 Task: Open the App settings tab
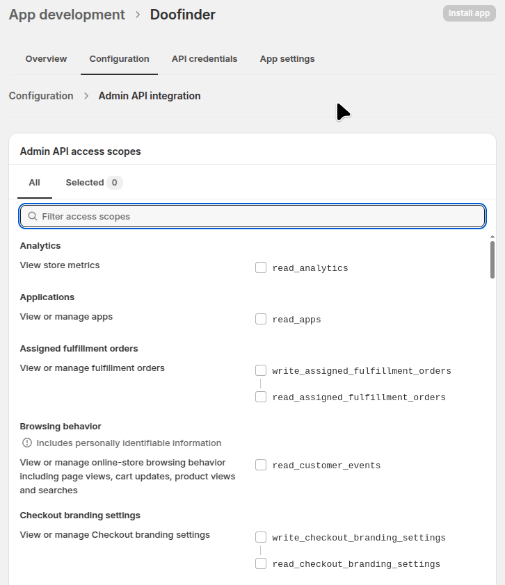pos(287,59)
